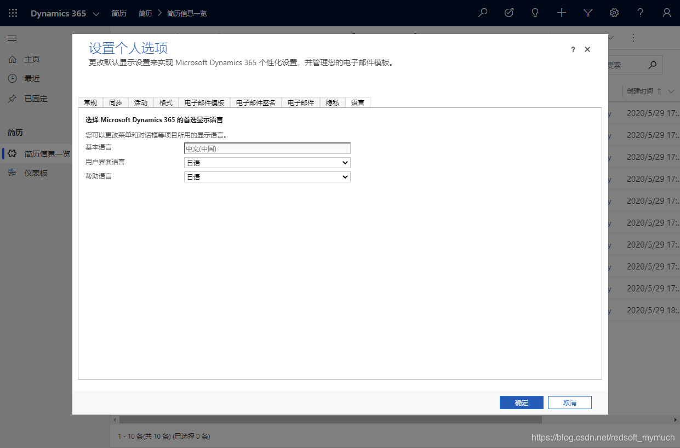Click the 简历 app name in header
Screen dimensions: 680x448
pos(119,14)
